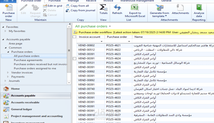
Task: Open the Accounts payable module
Action: [36, 95]
